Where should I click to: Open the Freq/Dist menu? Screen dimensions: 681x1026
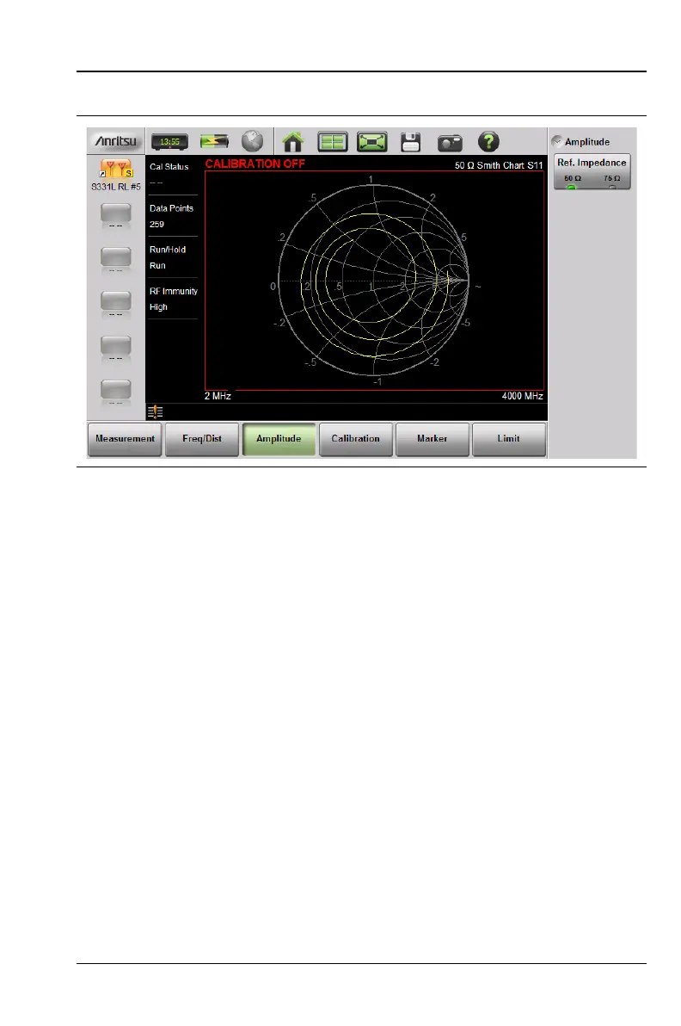(202, 438)
